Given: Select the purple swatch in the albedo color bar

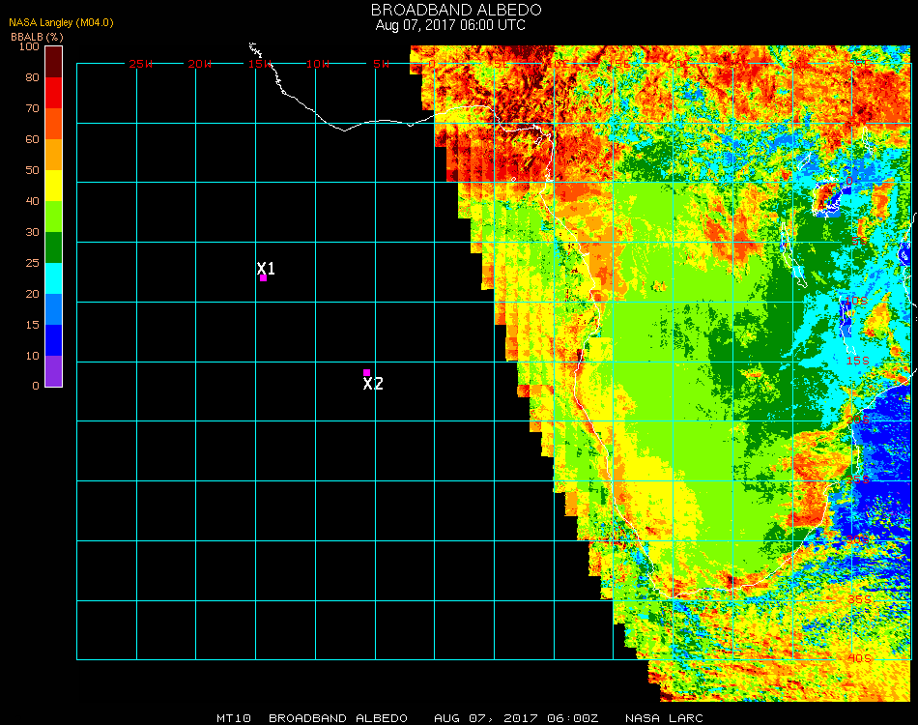Looking at the screenshot, I should [54, 371].
